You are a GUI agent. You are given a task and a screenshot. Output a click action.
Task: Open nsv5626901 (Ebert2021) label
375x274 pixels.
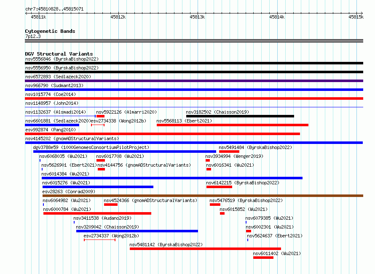coord(69,165)
